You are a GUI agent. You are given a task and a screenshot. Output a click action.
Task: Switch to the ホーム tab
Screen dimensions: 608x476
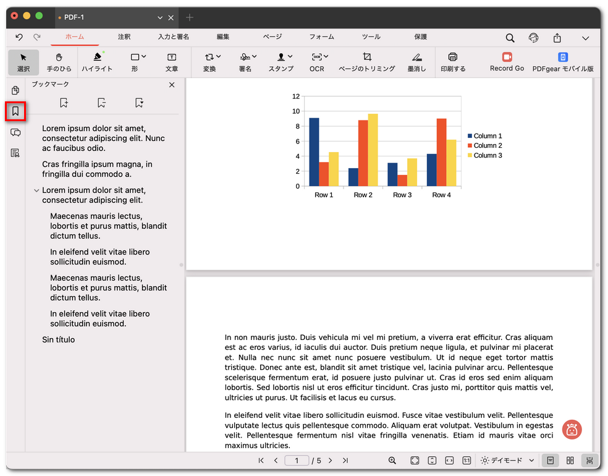pos(74,37)
